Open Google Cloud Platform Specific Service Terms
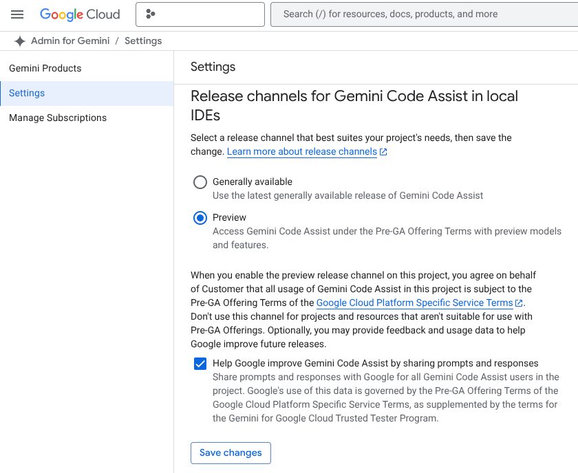The height and width of the screenshot is (473, 578). (x=416, y=302)
